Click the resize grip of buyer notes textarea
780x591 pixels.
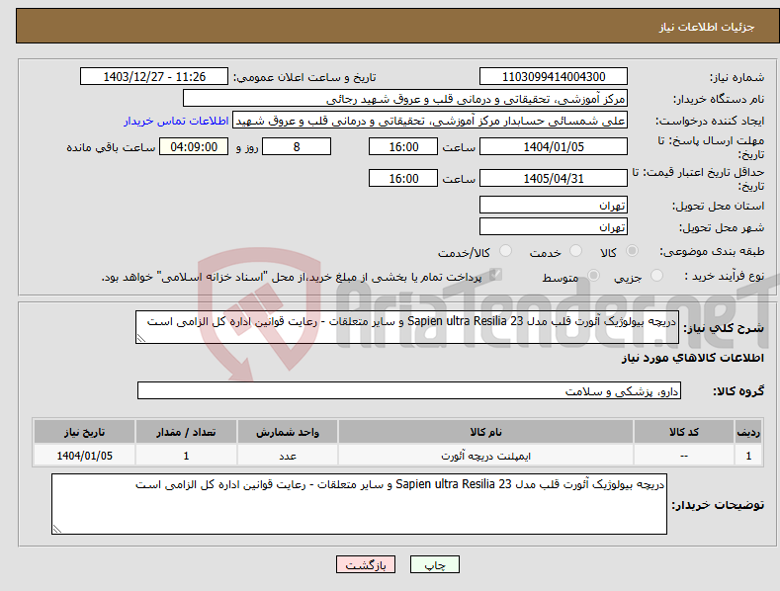click(x=57, y=529)
